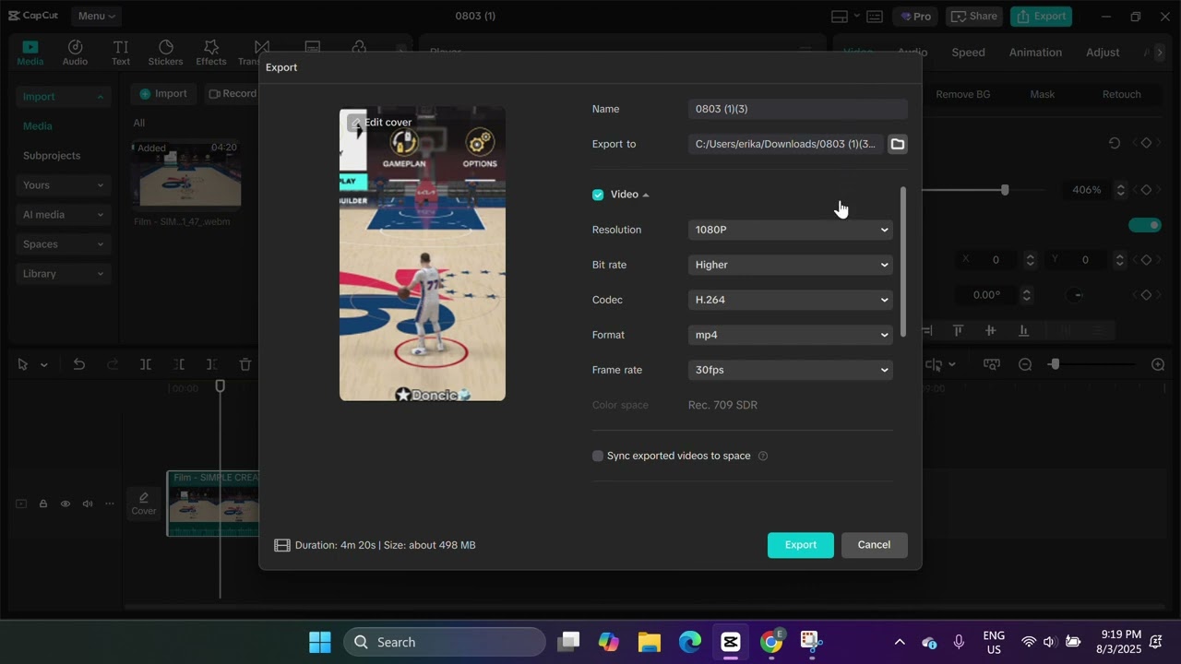Switch to the Speed tab
Viewport: 1181px width, 664px height.
tap(968, 53)
